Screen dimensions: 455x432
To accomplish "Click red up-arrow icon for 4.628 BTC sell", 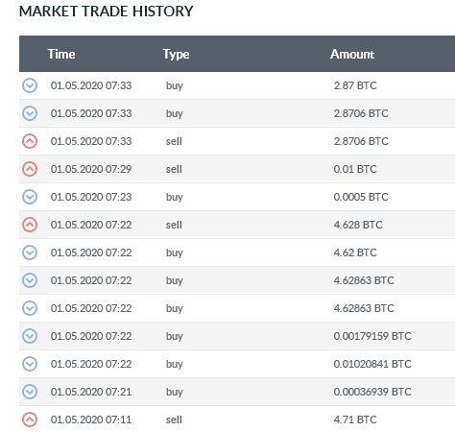I will tap(30, 225).
